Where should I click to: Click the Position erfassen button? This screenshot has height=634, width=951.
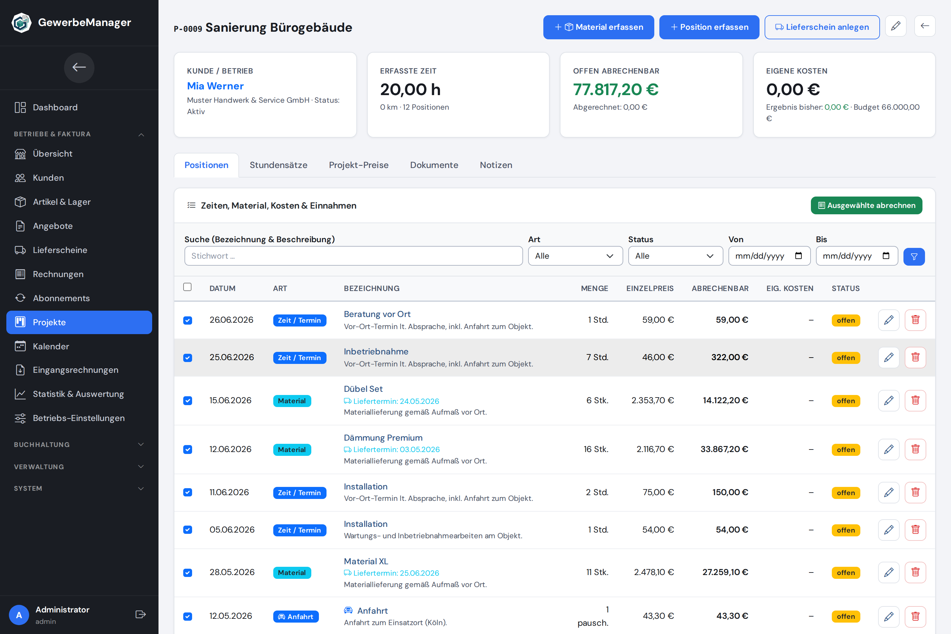pyautogui.click(x=709, y=27)
